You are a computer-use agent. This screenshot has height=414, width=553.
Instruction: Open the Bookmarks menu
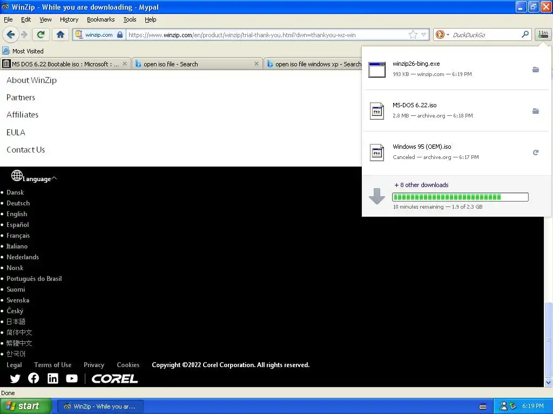tap(101, 19)
